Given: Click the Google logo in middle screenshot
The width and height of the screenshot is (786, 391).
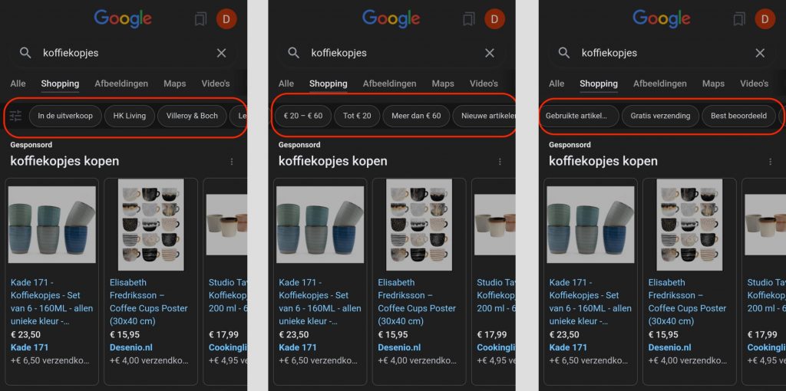Looking at the screenshot, I should pos(391,19).
